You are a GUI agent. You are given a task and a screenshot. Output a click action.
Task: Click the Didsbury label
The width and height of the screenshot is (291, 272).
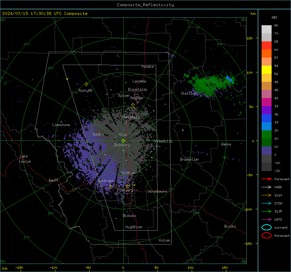click(122, 145)
